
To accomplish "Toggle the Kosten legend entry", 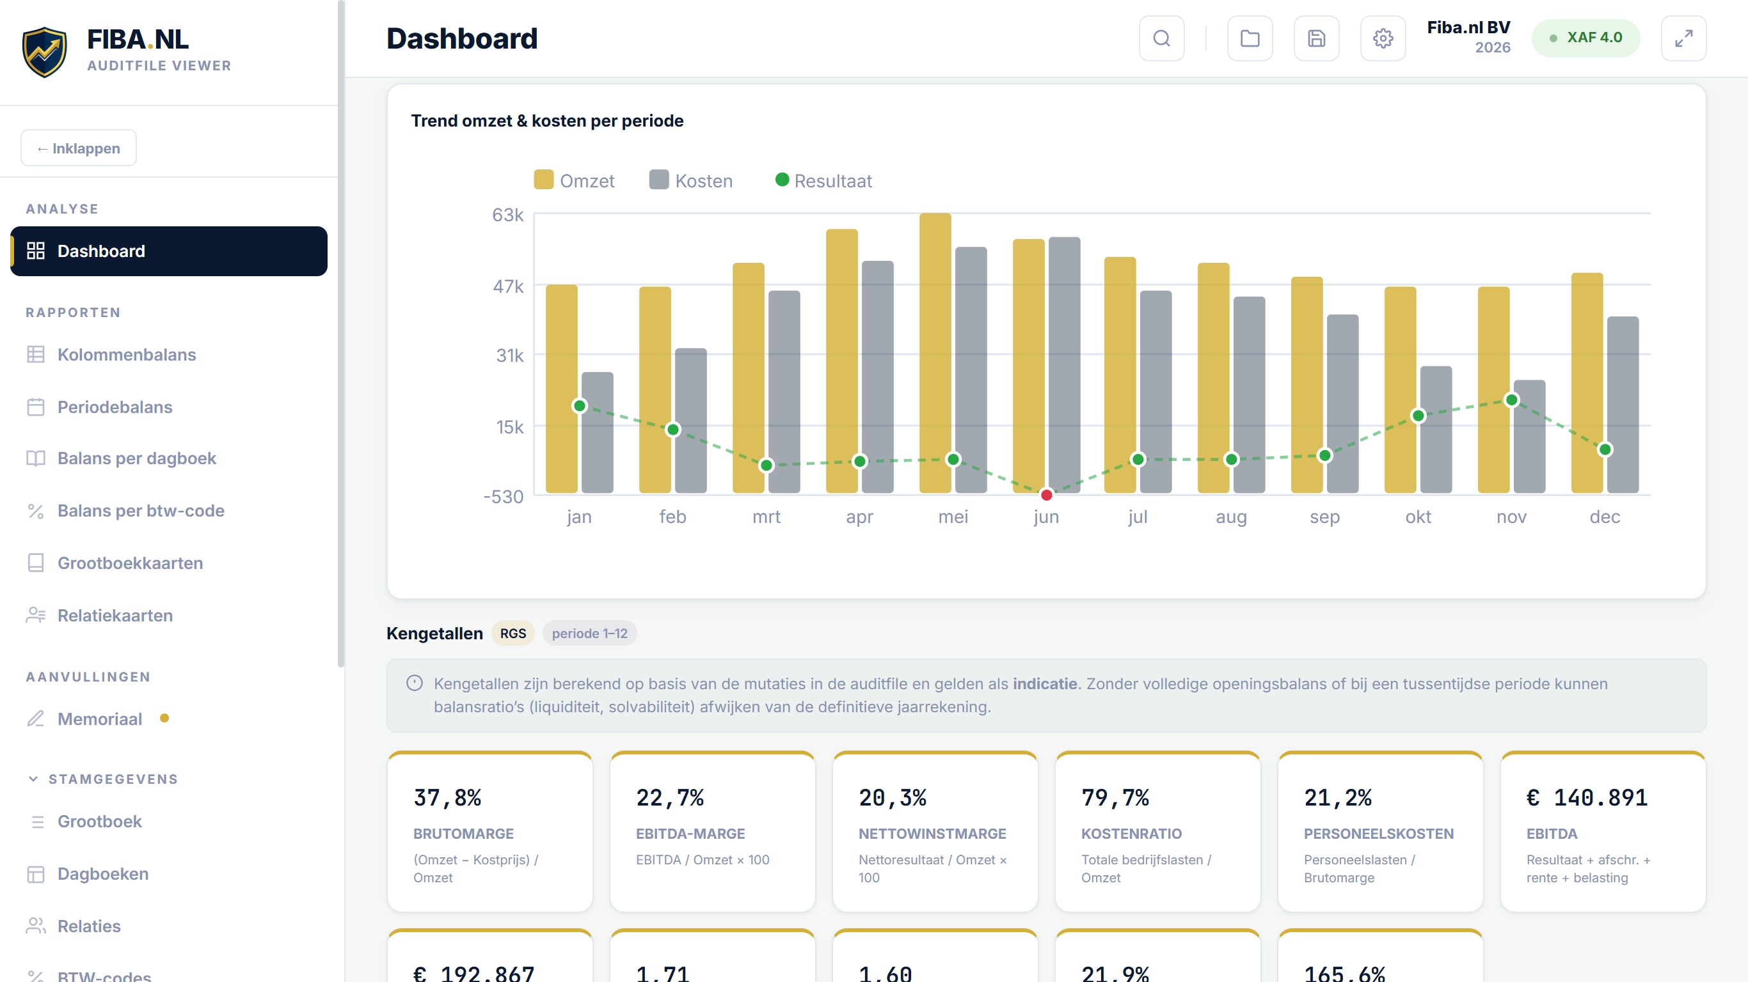I will [x=691, y=180].
